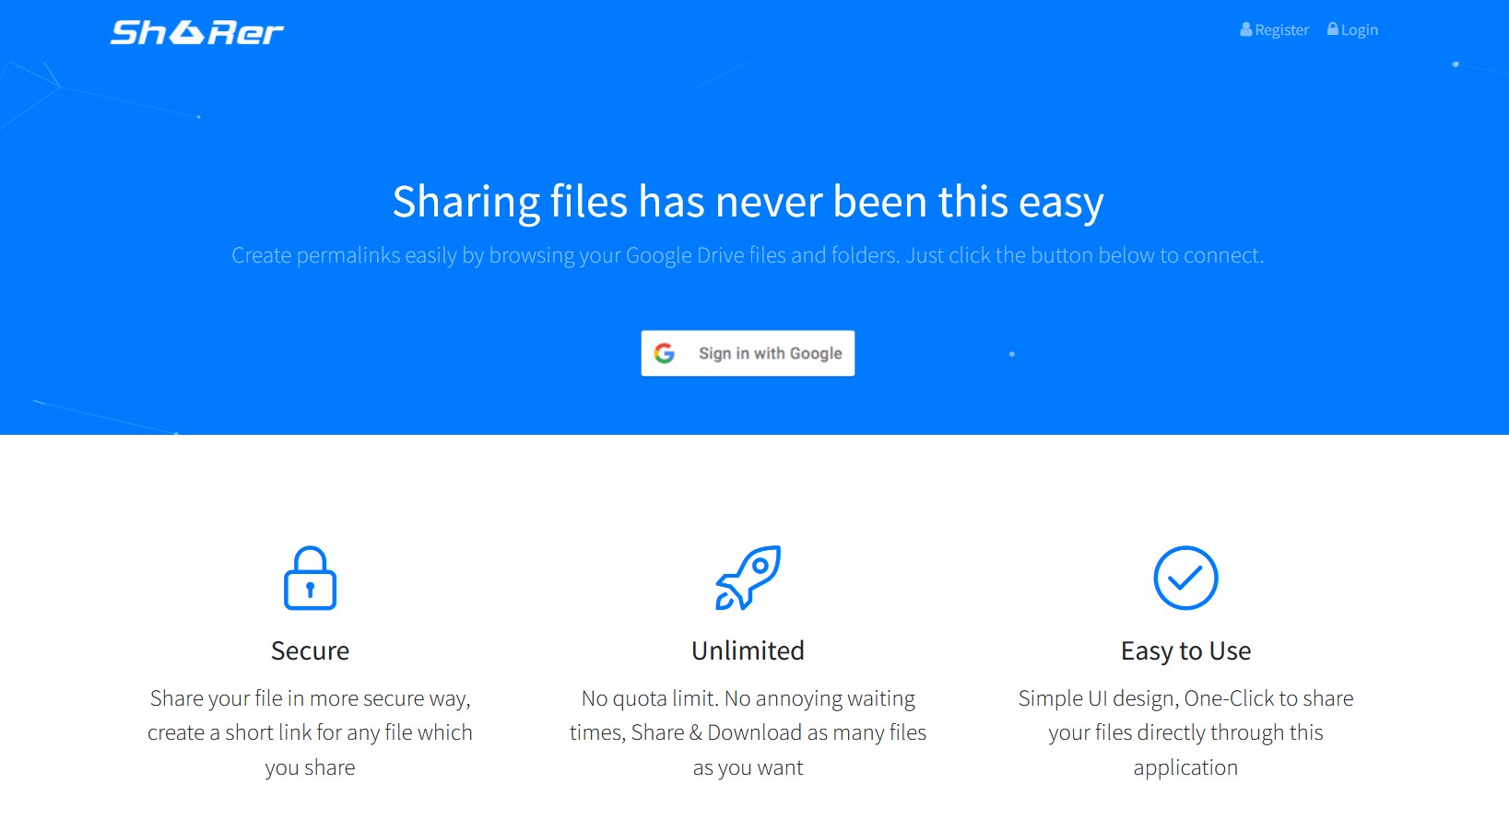Click the Sign in with Google button
Image resolution: width=1509 pixels, height=831 pixels.
point(748,353)
